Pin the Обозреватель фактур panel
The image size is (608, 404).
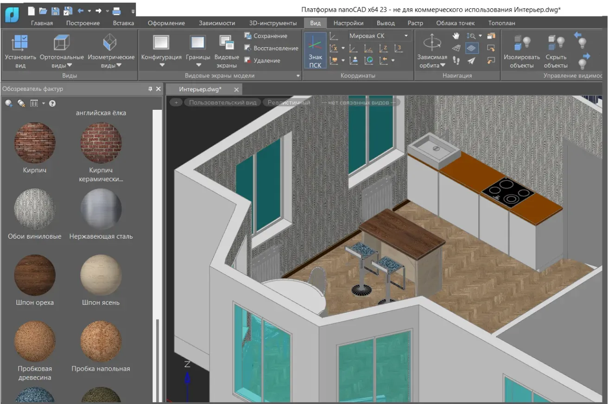(x=150, y=89)
